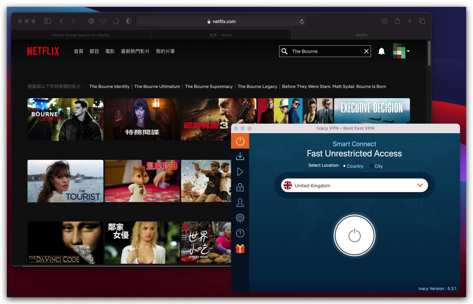This screenshot has height=304, width=473.
Task: Open the Ivacy account profile icon
Action: 240,202
